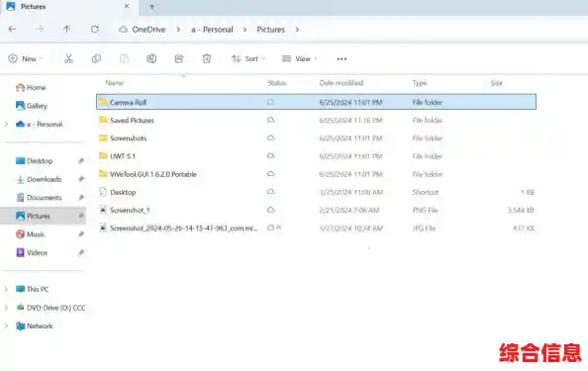Click the Paste clipboard icon
The width and height of the screenshot is (588, 371).
pyautogui.click(x=124, y=58)
